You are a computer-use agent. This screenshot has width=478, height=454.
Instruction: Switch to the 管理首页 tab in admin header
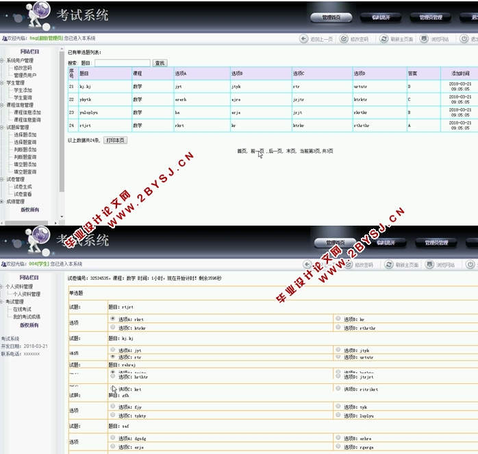click(x=334, y=17)
